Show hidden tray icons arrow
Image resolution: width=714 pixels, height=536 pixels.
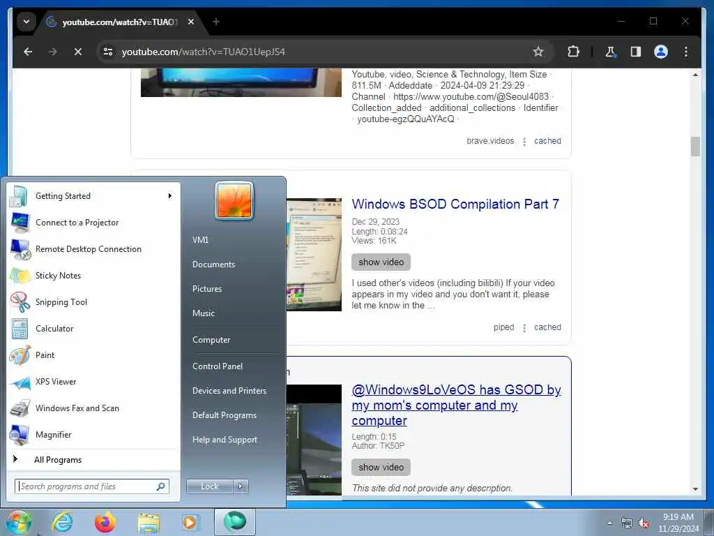click(x=609, y=523)
